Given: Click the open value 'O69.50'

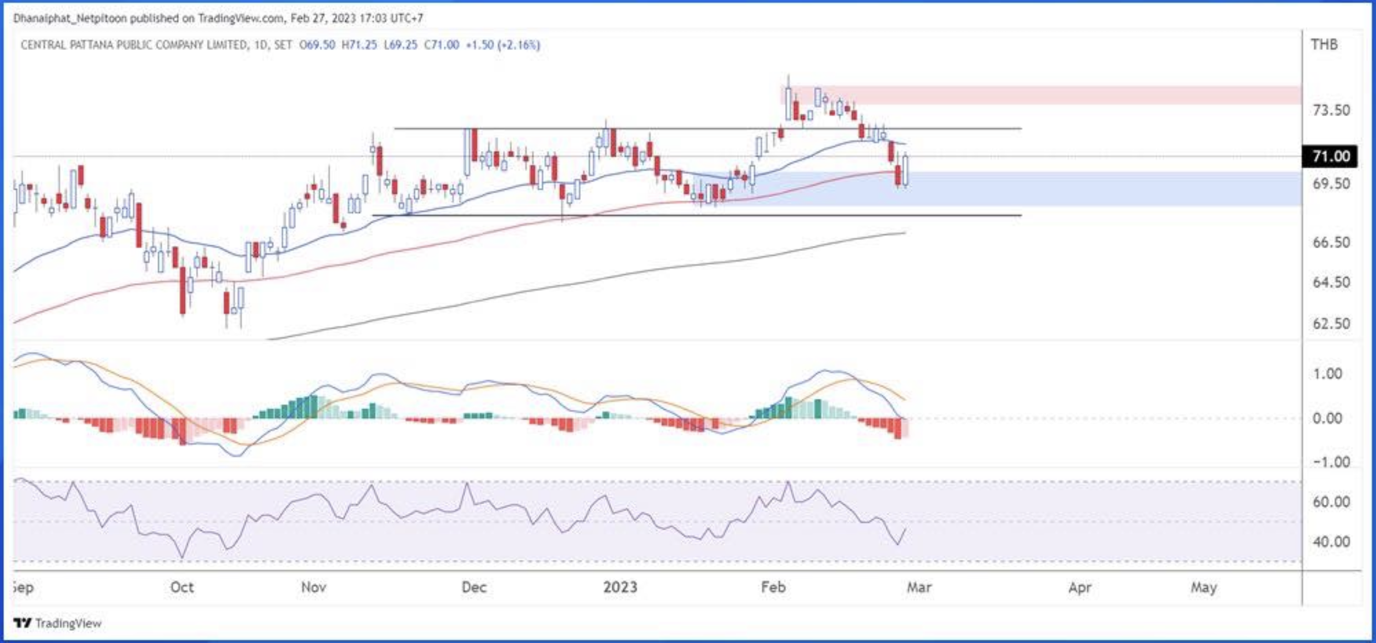Looking at the screenshot, I should [317, 45].
